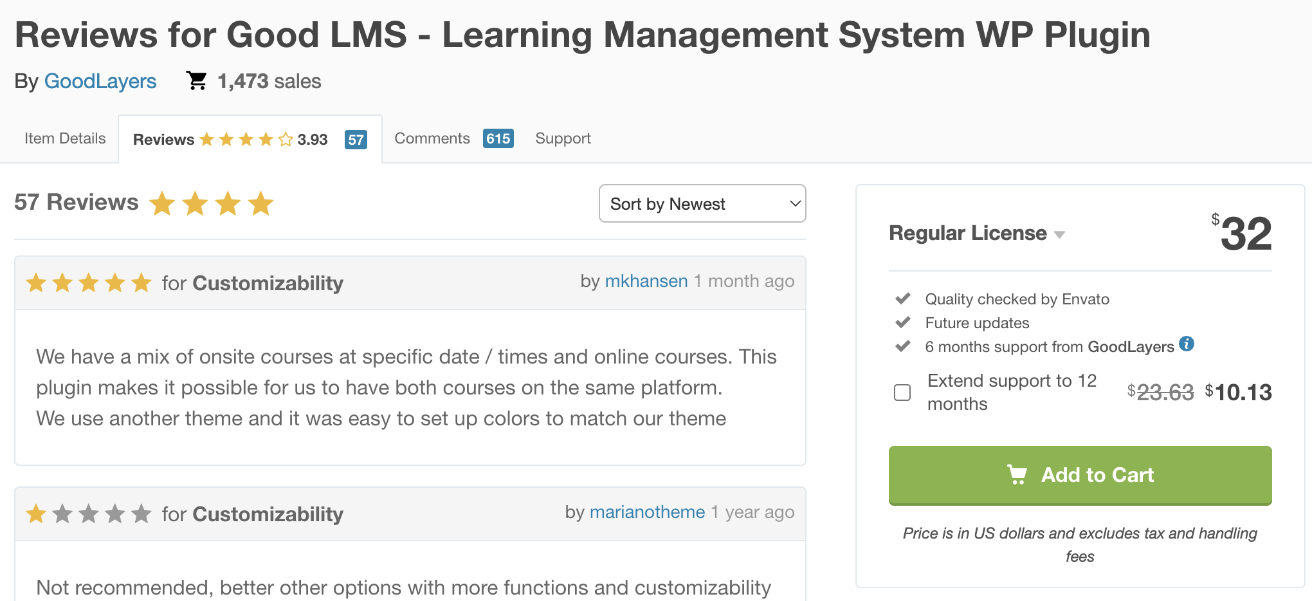The width and height of the screenshot is (1312, 601).
Task: Click the checkmark beside Quality checked by Envato
Action: (x=903, y=299)
